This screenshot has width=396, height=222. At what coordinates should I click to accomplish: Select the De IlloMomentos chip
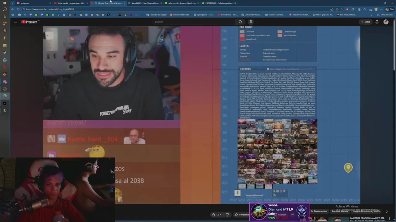click(319, 211)
